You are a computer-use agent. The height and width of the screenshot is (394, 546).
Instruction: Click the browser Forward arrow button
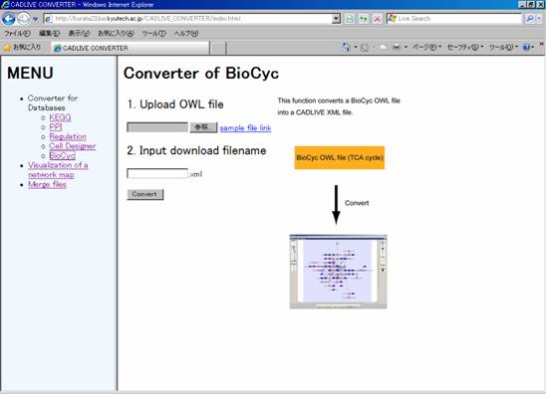[x=23, y=19]
